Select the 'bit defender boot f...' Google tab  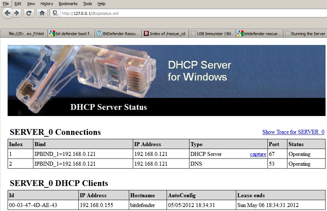coord(71,34)
